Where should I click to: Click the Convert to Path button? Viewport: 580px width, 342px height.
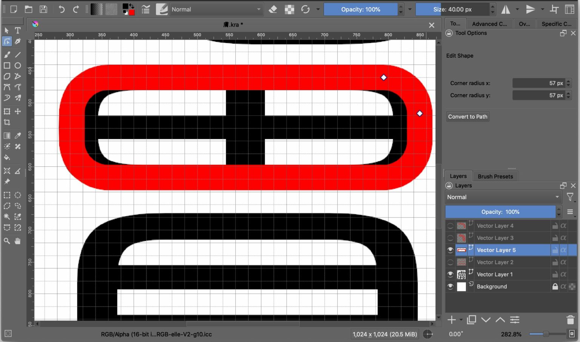click(467, 117)
